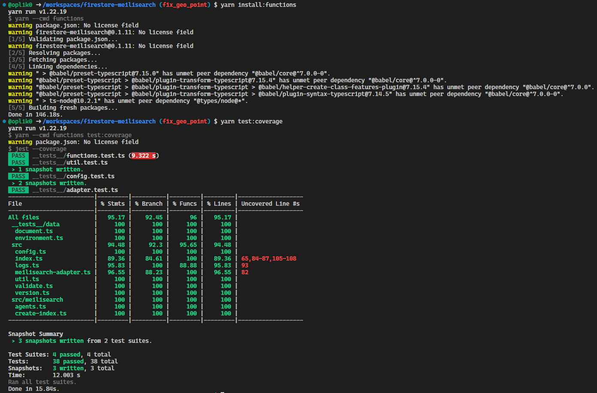Click PASS badge for config.test.ts
The height and width of the screenshot is (393, 597).
[x=18, y=176]
